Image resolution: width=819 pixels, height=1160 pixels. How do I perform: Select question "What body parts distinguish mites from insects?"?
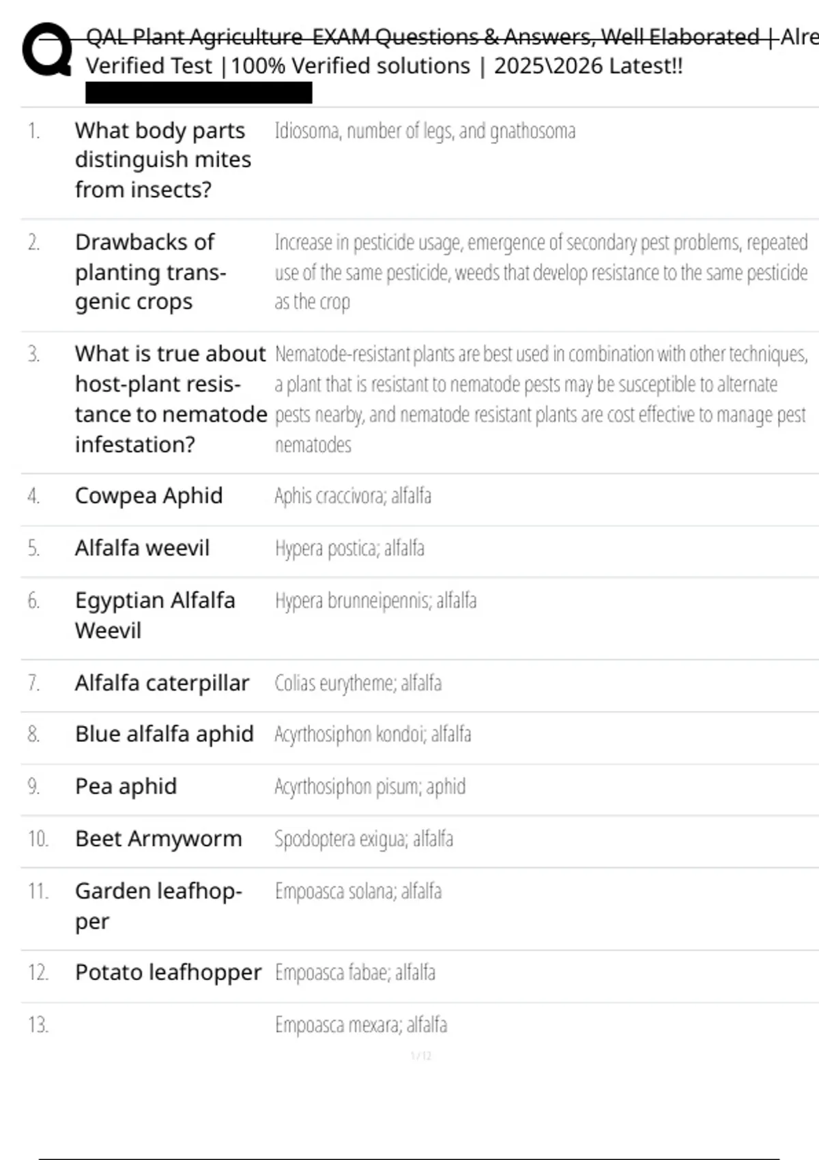point(162,160)
